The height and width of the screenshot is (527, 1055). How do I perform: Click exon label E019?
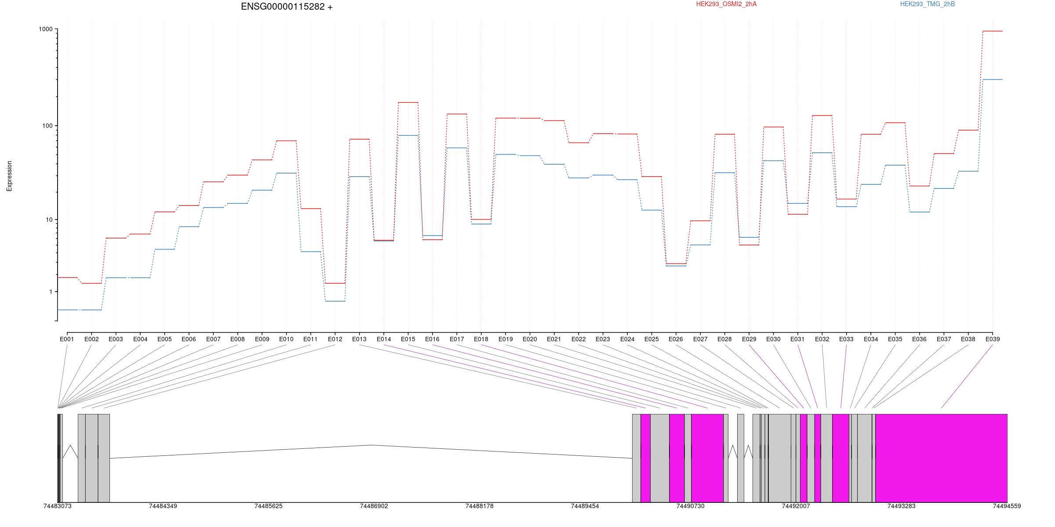coord(506,339)
